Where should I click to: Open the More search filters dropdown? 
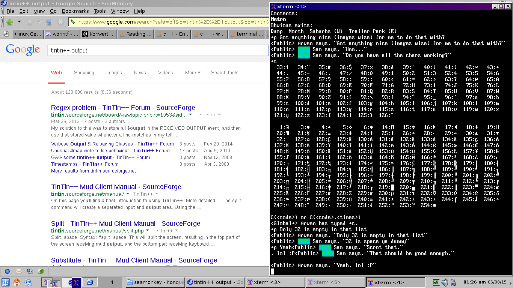[x=193, y=73]
